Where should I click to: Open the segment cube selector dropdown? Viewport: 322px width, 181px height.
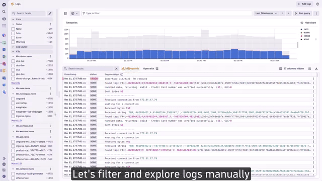74,14
